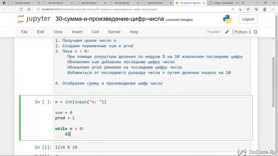This screenshot has height=156, width=278.
Task: Open a new browser tab
Action: (x=243, y=3)
